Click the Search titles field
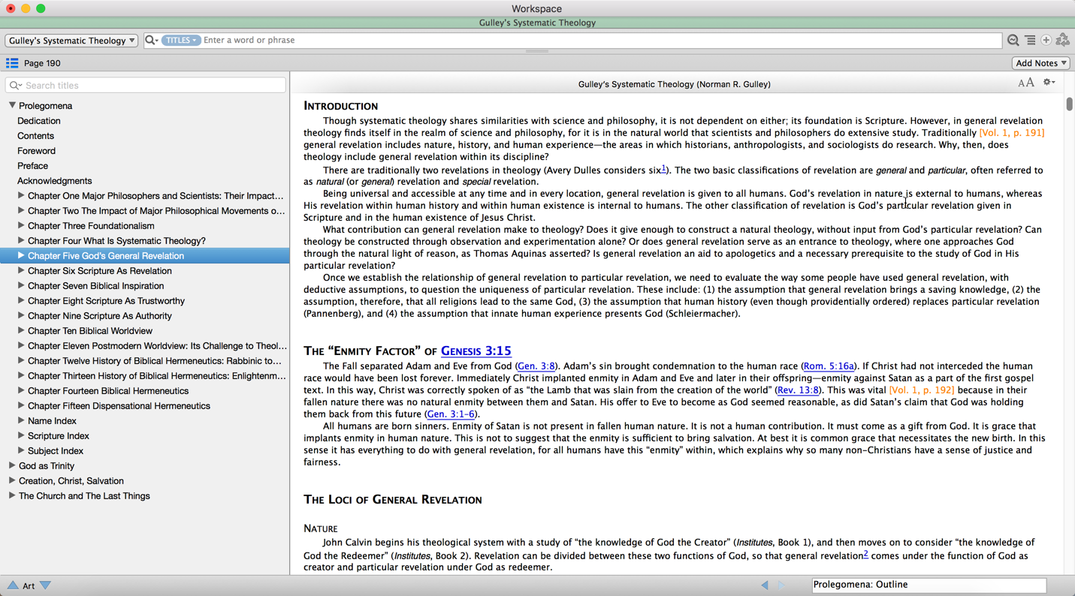 (x=146, y=86)
